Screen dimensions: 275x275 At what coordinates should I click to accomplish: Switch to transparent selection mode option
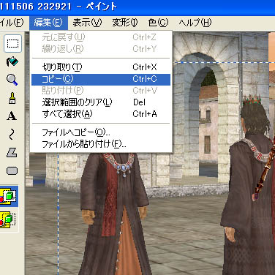pos(9,220)
